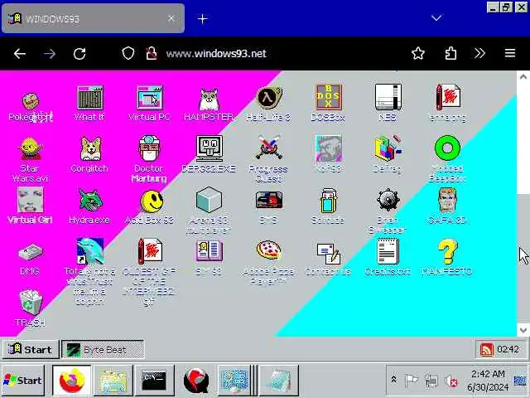Click the page scrollbar up arrow

coord(523,77)
